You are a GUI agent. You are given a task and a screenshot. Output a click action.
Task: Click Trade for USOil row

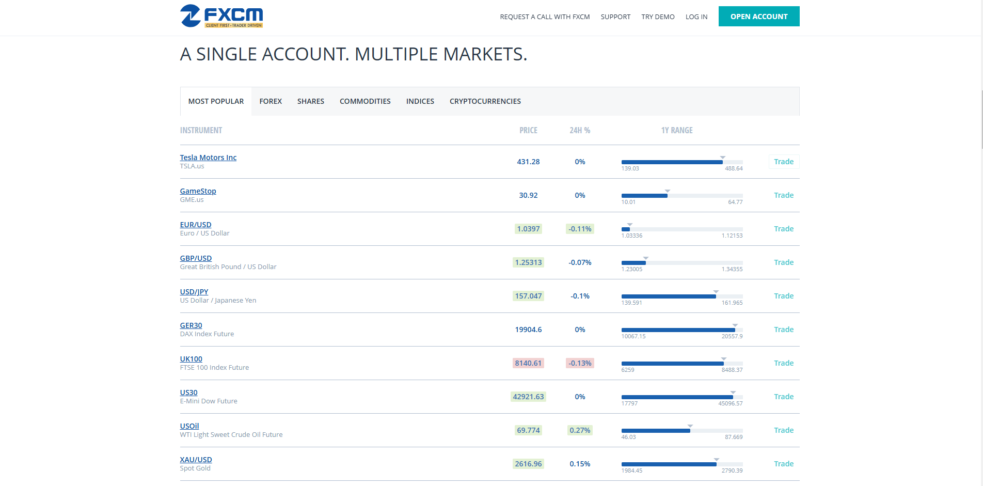784,430
